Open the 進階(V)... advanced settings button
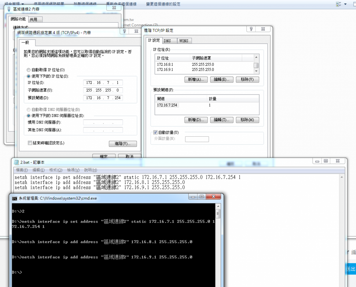This screenshot has height=287, width=356. 123,144
